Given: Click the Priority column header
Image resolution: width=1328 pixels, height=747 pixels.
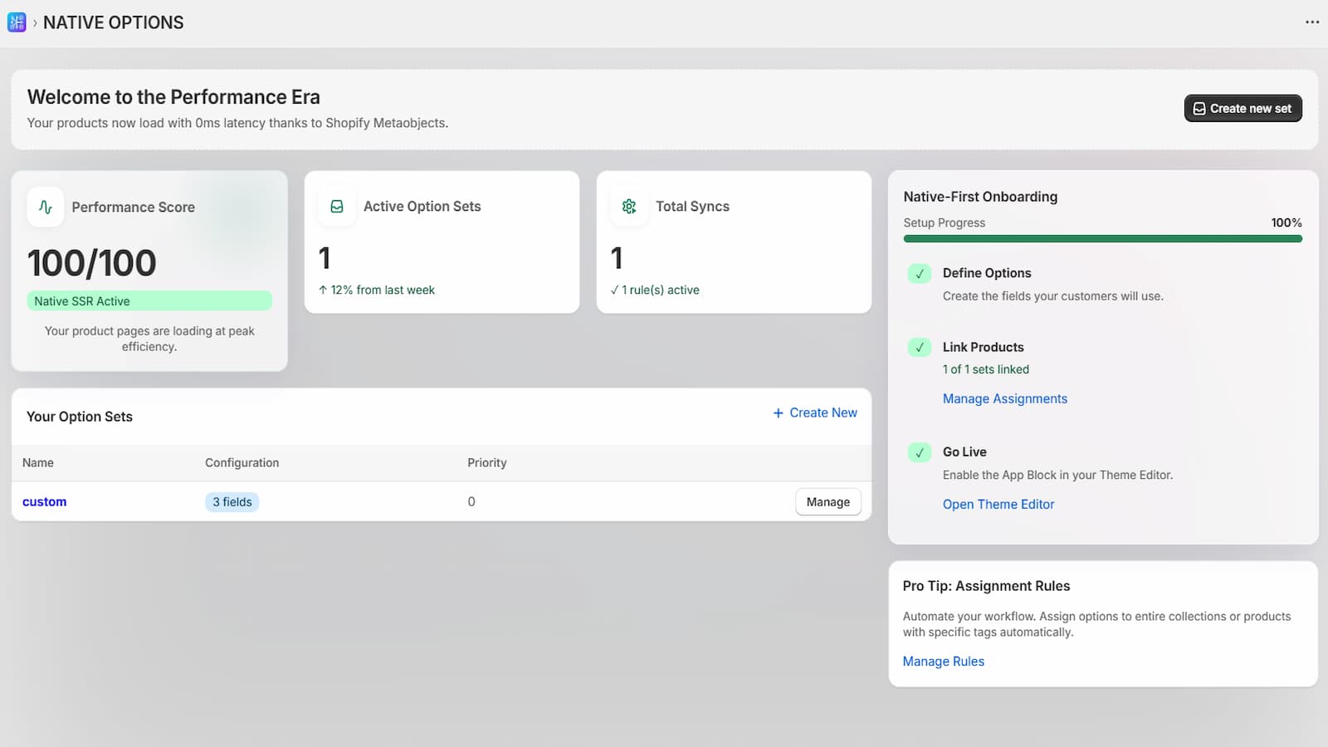Looking at the screenshot, I should click(486, 463).
